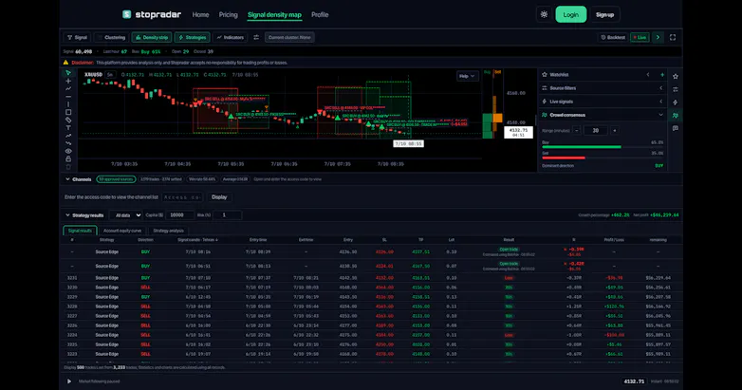Image resolution: width=742 pixels, height=390 pixels.
Task: Open the 5m timeframe selector
Action: pyautogui.click(x=110, y=75)
